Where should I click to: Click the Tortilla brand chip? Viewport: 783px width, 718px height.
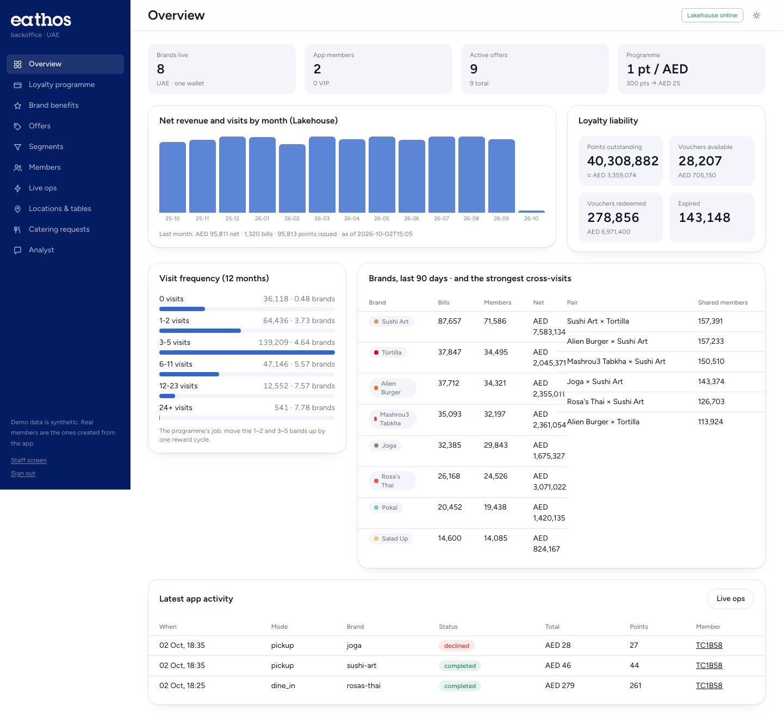(388, 352)
